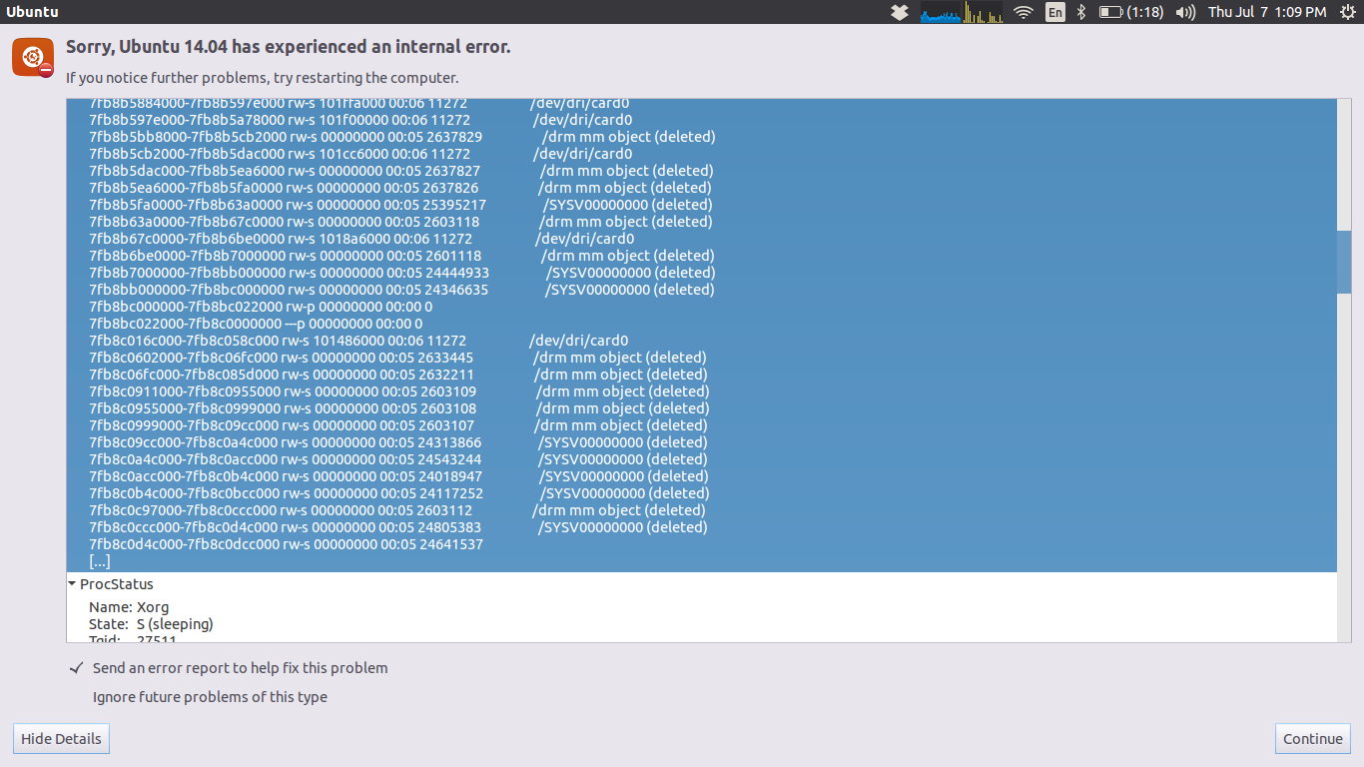Viewport: 1364px width, 767px height.
Task: Select the SYSV line with inode 24543244
Action: 399,459
